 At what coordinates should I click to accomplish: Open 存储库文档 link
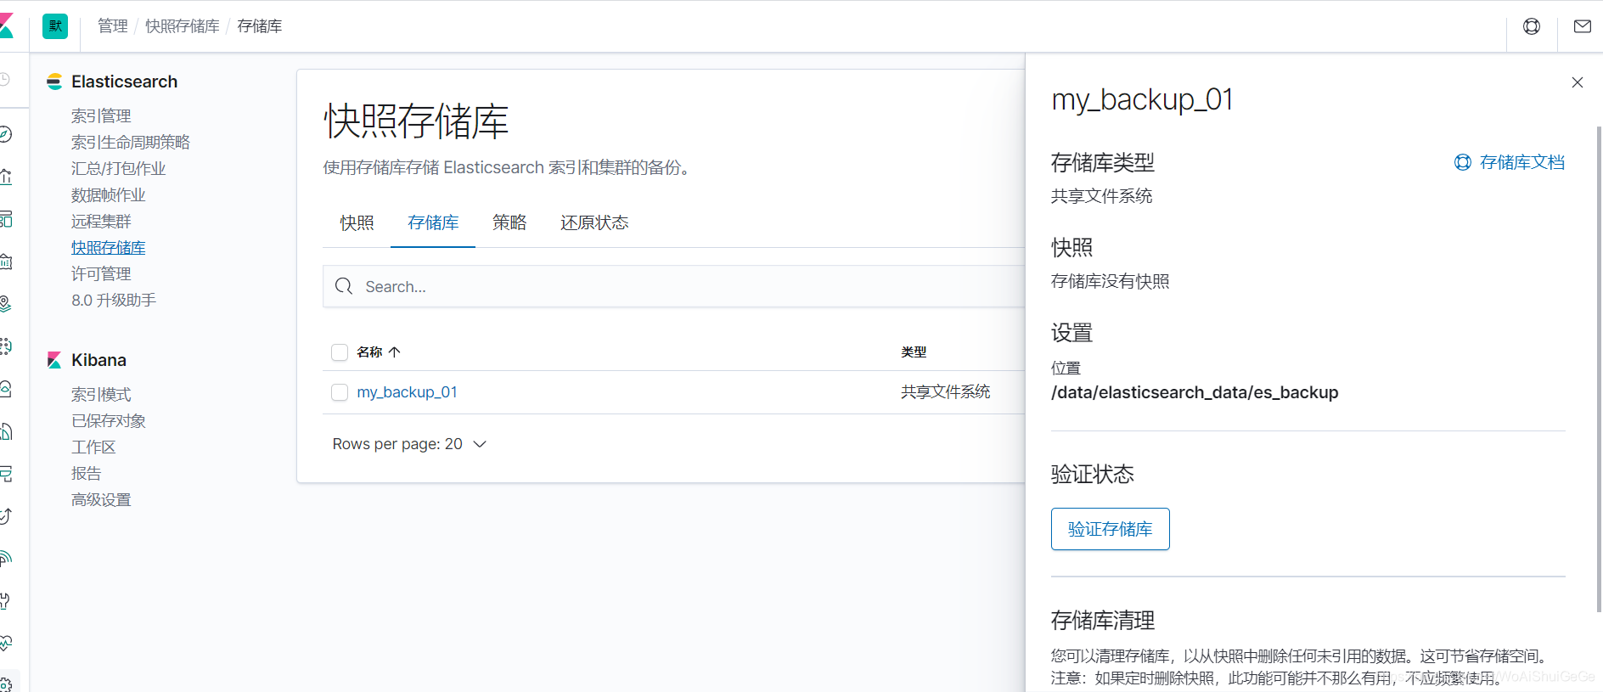pyautogui.click(x=1522, y=162)
